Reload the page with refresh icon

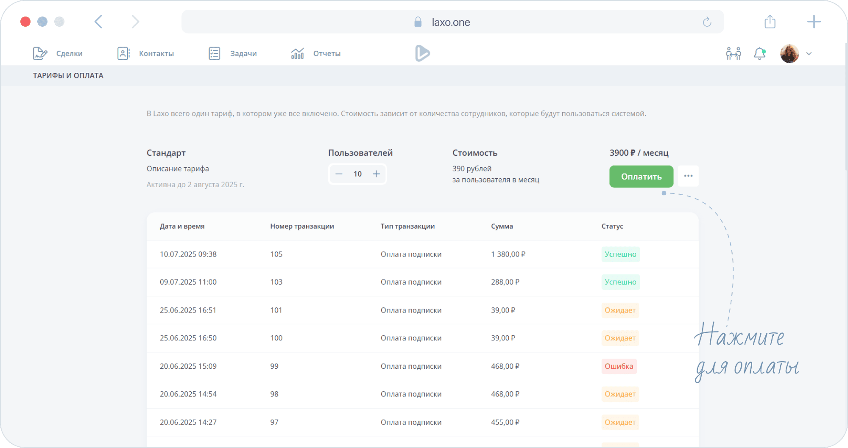point(707,22)
